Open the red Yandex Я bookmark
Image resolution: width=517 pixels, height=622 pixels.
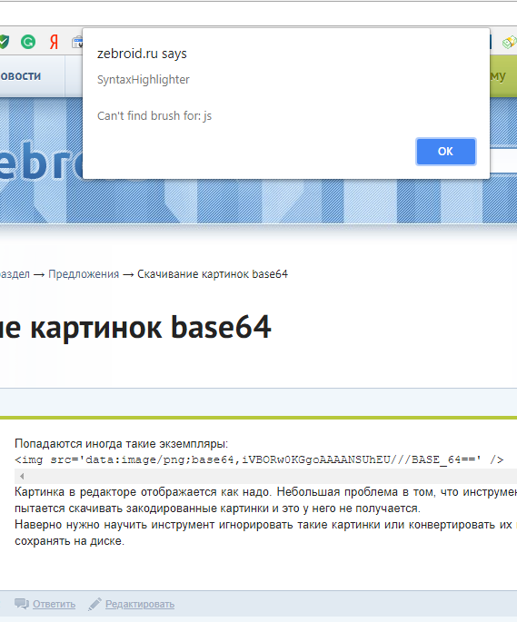54,42
